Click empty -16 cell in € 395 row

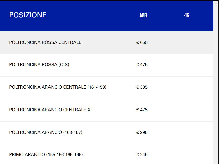(187, 87)
